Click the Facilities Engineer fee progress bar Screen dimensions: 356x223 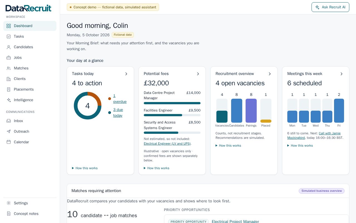(172, 115)
